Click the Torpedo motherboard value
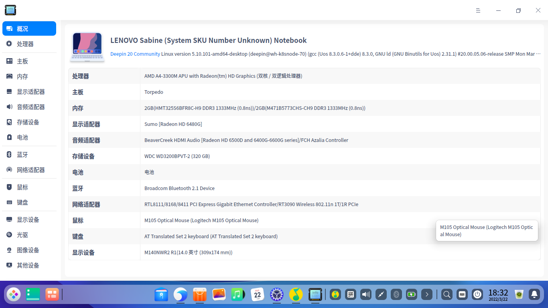The image size is (548, 308). pyautogui.click(x=154, y=92)
